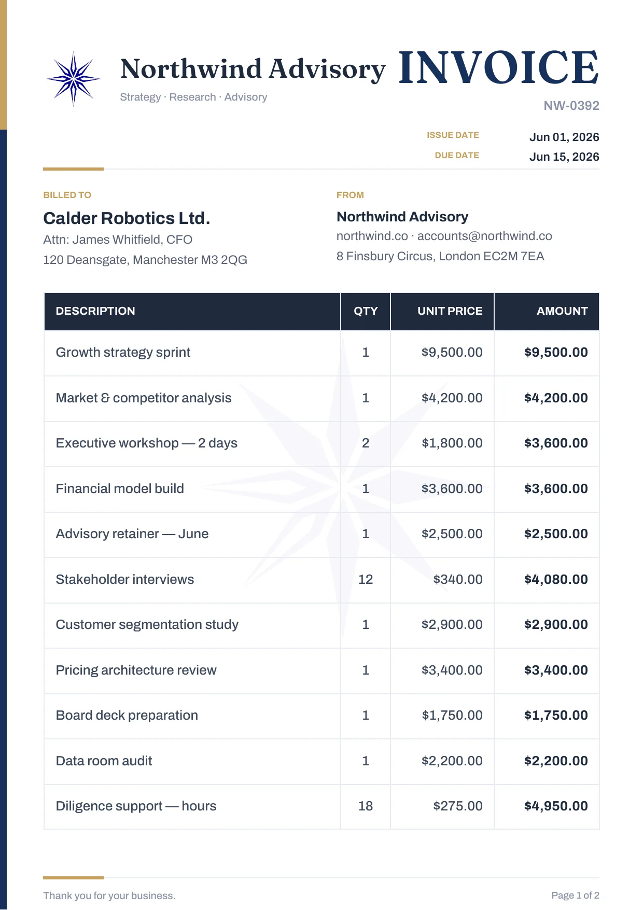Click the 'AMOUNT' column header
This screenshot has height=910, width=643.
click(x=562, y=311)
